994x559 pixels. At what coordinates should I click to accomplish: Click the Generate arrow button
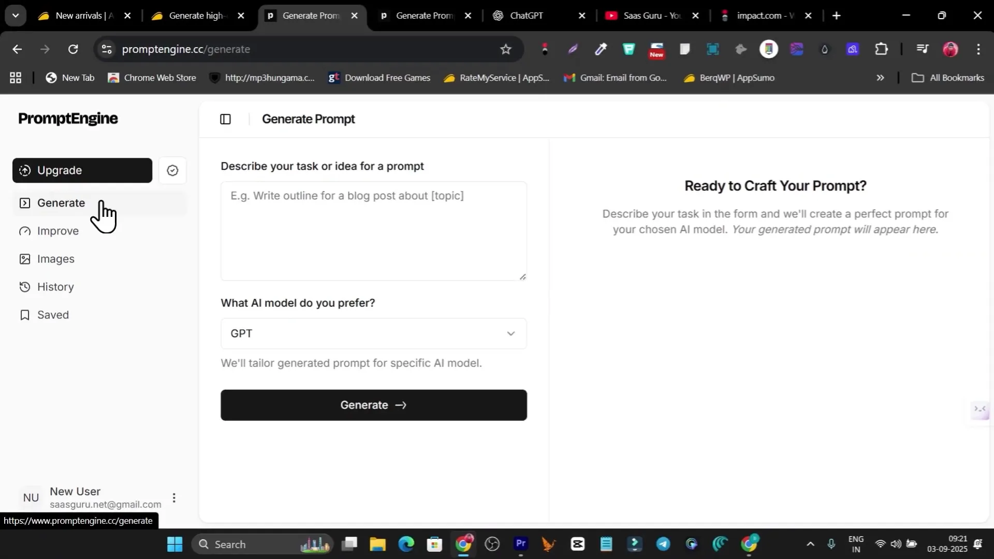pos(374,405)
